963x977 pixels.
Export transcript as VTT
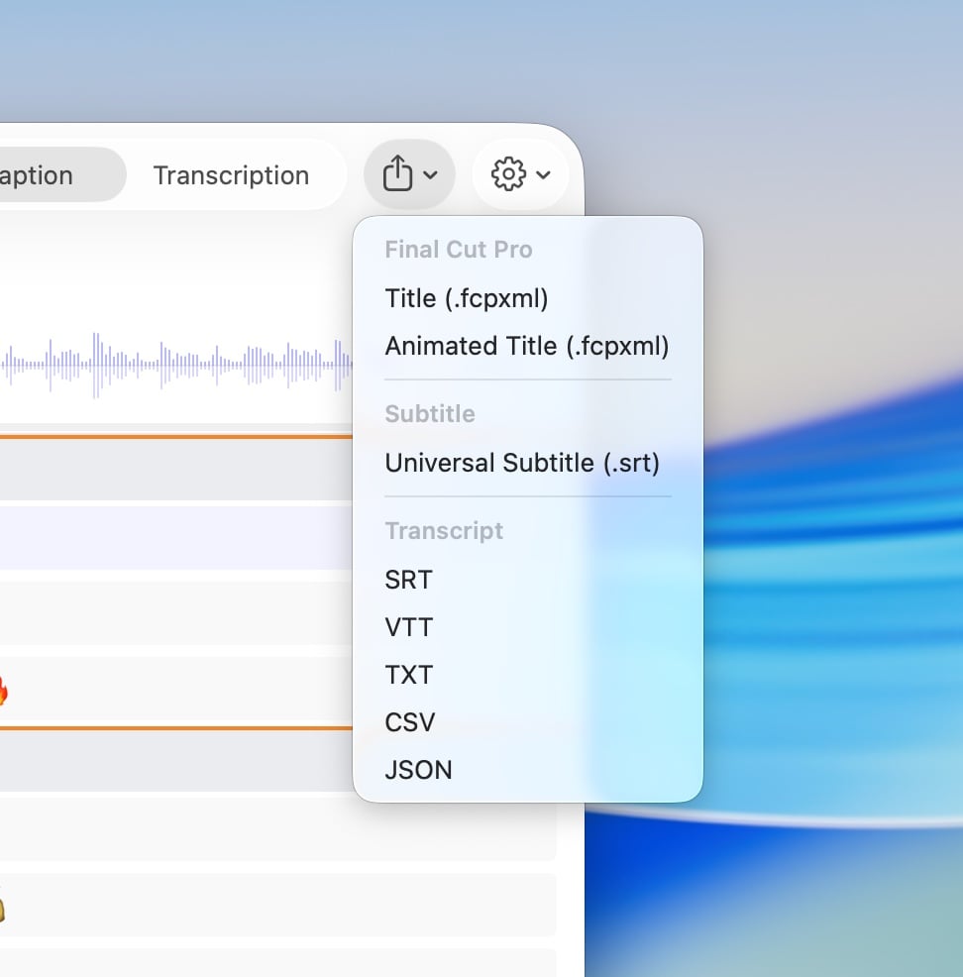click(x=408, y=627)
